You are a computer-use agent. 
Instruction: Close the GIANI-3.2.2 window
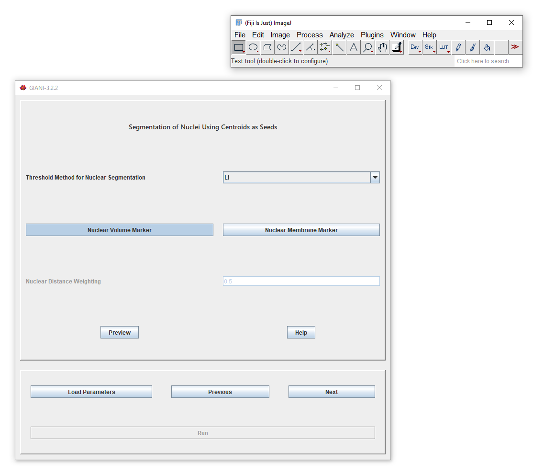click(x=379, y=88)
